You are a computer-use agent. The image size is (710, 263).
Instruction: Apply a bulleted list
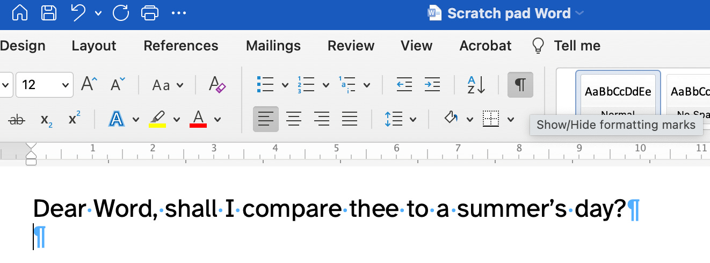[265, 84]
